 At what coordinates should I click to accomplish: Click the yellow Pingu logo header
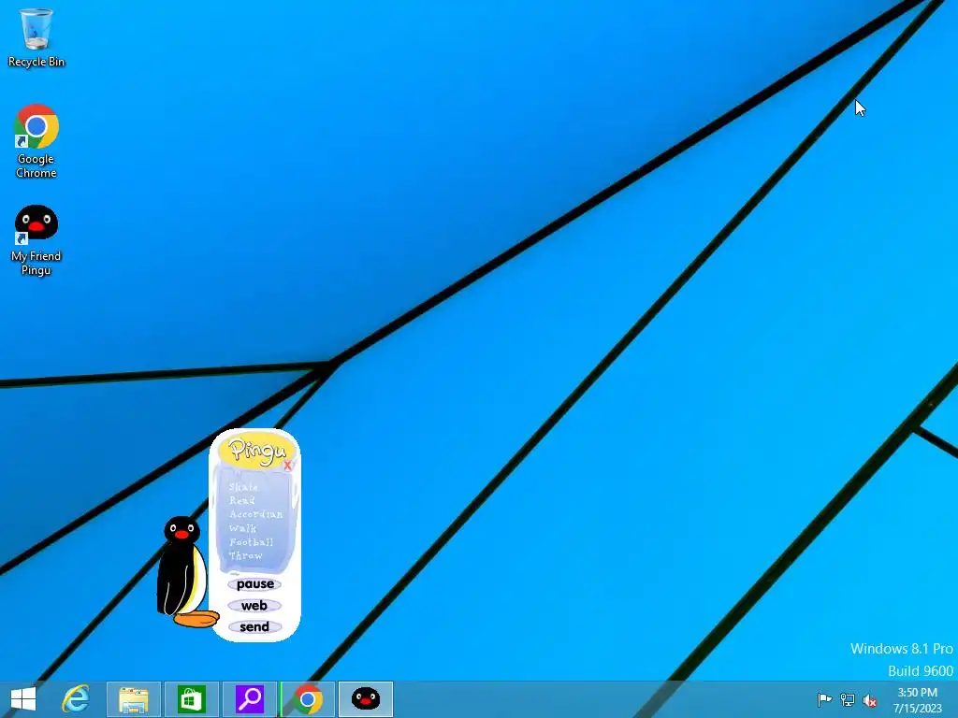click(256, 451)
